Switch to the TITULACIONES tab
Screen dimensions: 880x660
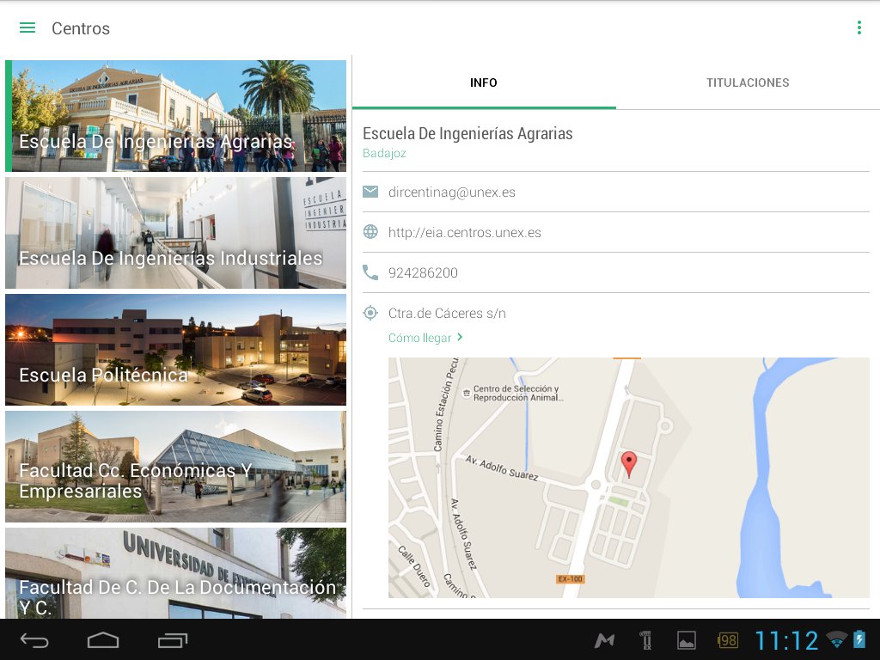click(748, 82)
